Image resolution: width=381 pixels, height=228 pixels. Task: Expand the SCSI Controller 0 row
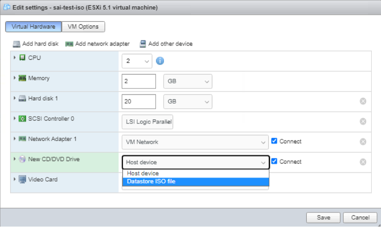point(15,118)
